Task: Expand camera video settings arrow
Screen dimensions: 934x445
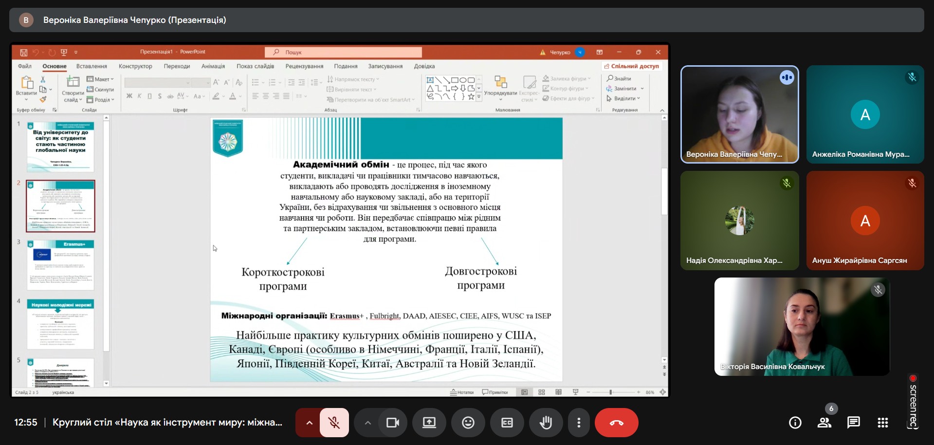Action: [368, 423]
